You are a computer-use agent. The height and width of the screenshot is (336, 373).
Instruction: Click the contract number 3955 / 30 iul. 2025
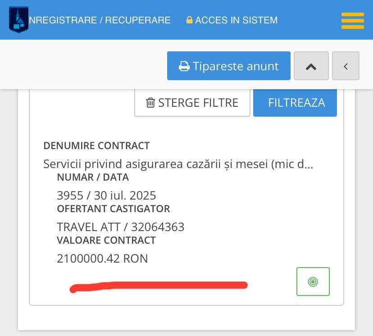pyautogui.click(x=106, y=195)
